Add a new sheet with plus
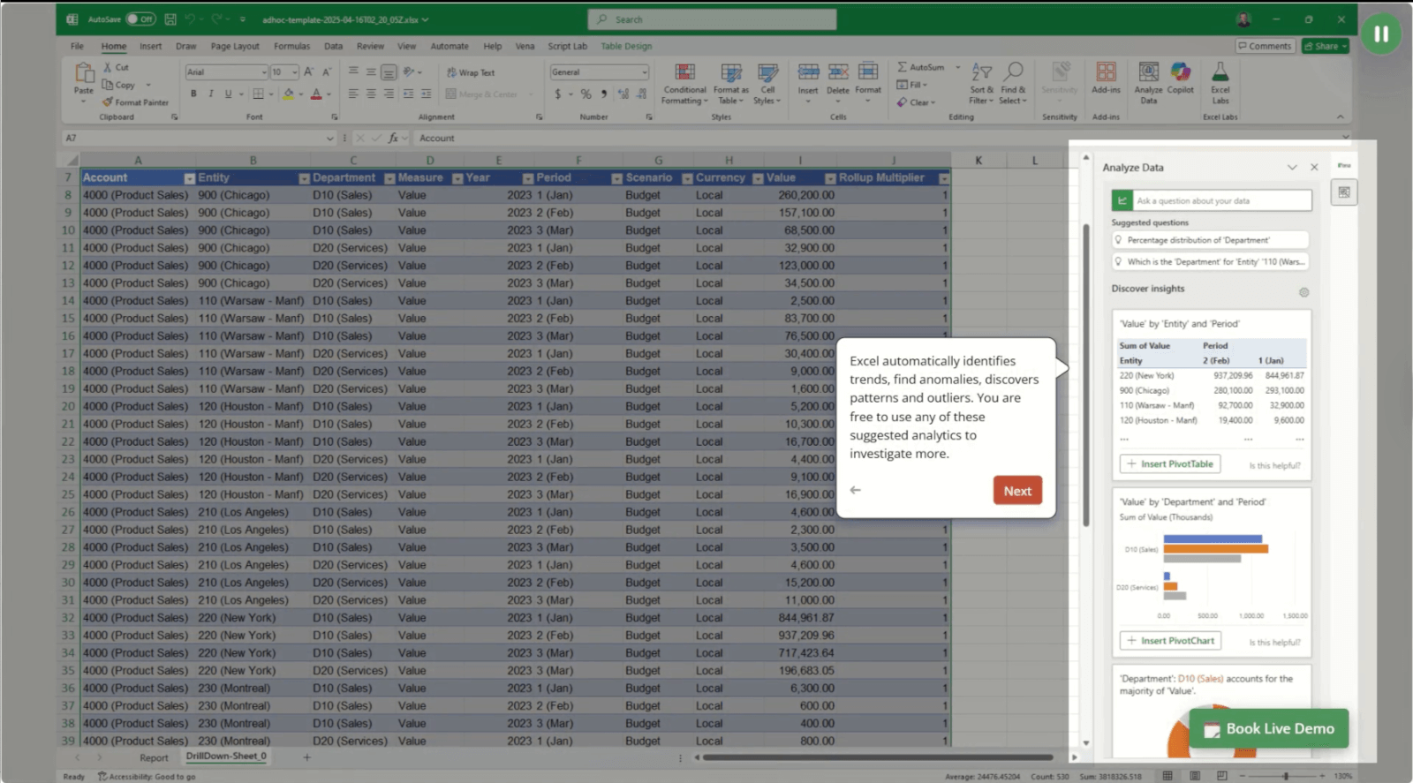Screen dimensions: 1413x783 tap(307, 757)
